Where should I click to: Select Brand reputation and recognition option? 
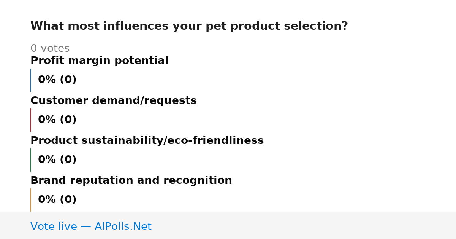131,180
